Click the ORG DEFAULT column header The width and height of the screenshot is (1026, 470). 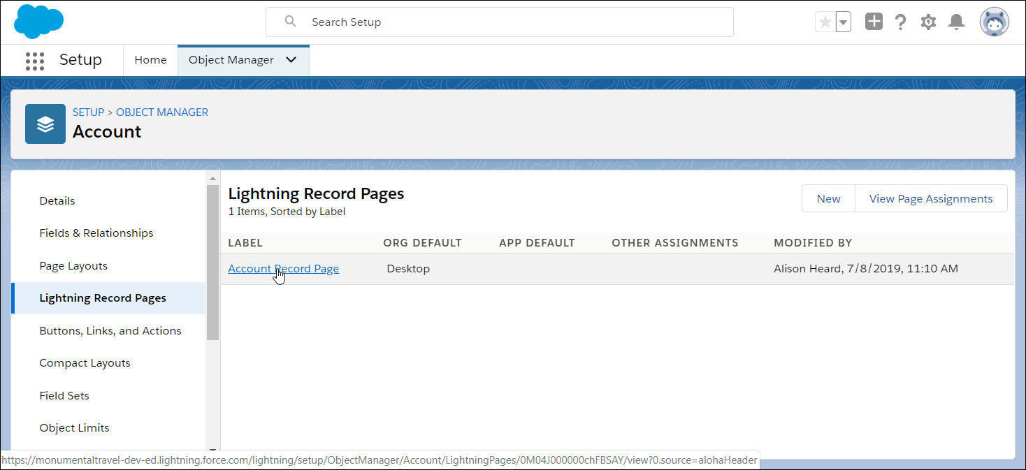[x=423, y=243]
